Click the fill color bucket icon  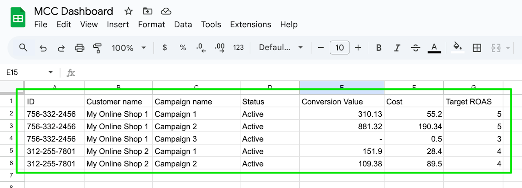pos(458,47)
